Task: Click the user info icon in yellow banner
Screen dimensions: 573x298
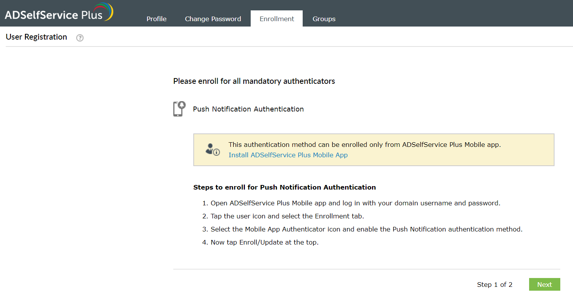Action: coord(212,149)
